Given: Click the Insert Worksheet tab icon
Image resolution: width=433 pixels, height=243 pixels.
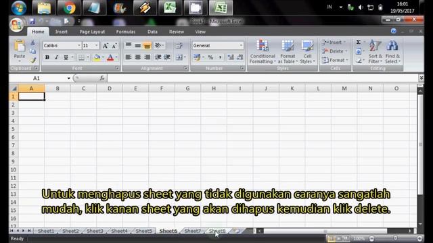Looking at the screenshot, I should [x=236, y=231].
